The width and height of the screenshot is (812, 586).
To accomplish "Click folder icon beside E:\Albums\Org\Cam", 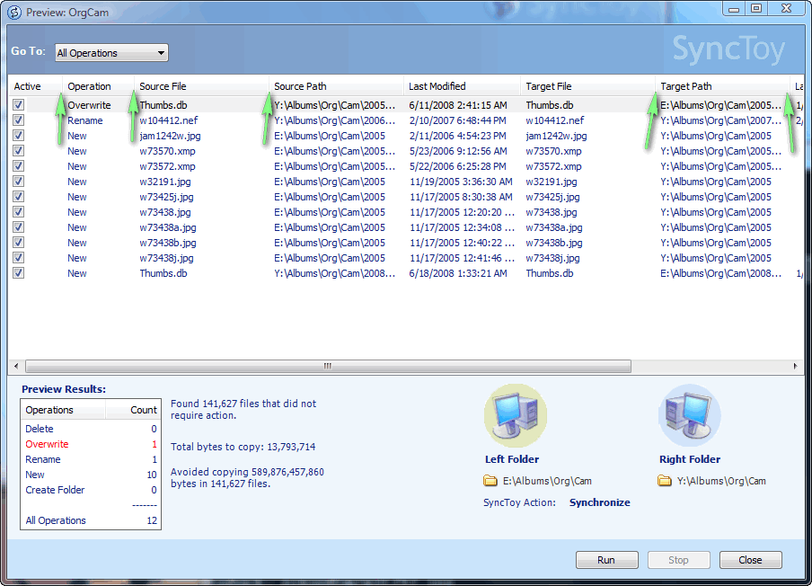I will point(490,481).
